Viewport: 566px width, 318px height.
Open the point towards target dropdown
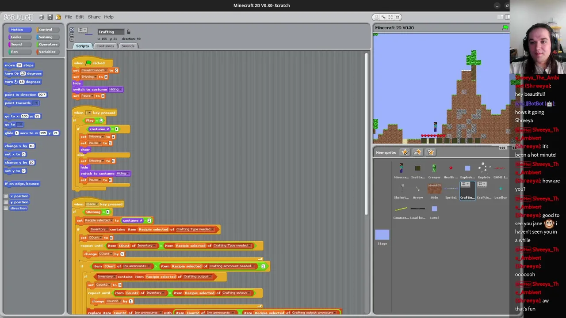(x=36, y=103)
